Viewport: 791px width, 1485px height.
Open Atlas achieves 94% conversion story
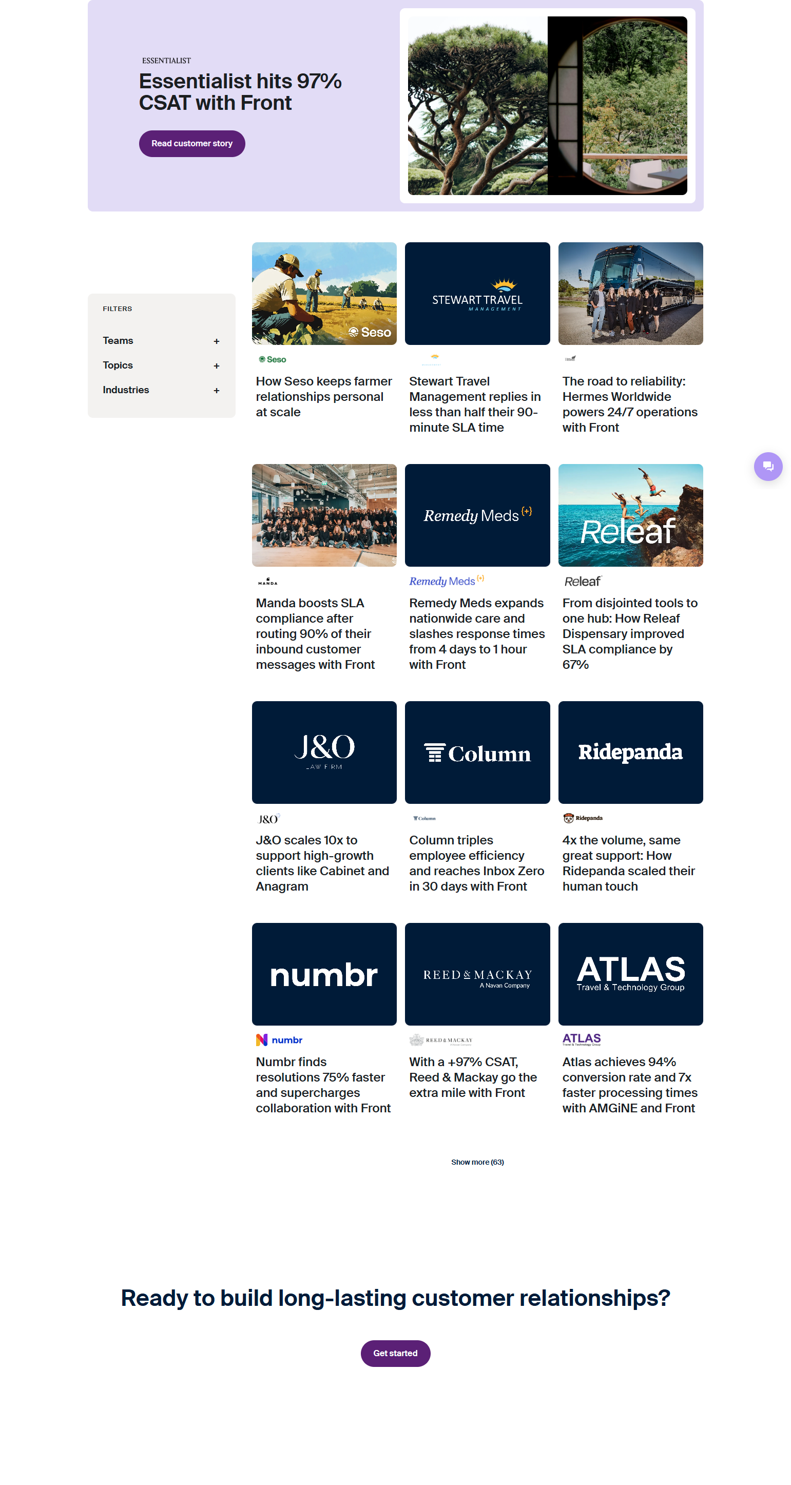click(x=630, y=1085)
